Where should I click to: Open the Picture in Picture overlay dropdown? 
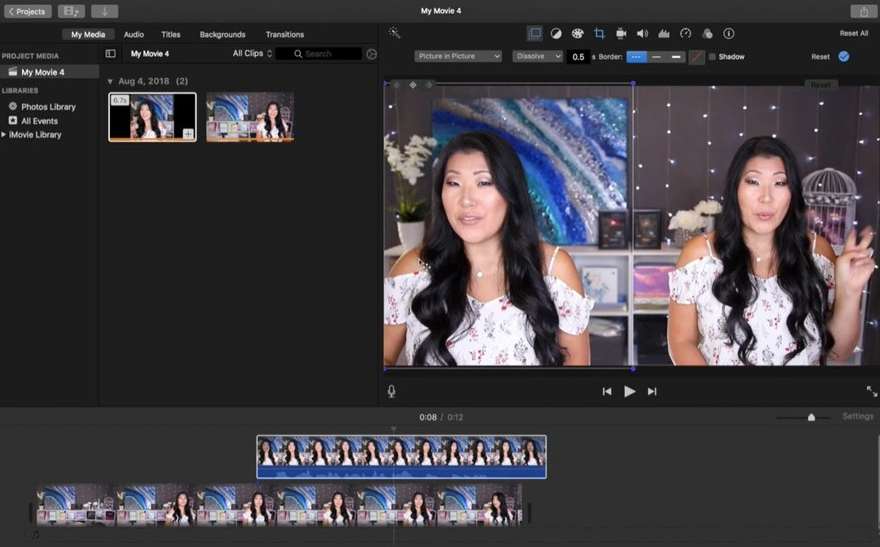tap(458, 56)
